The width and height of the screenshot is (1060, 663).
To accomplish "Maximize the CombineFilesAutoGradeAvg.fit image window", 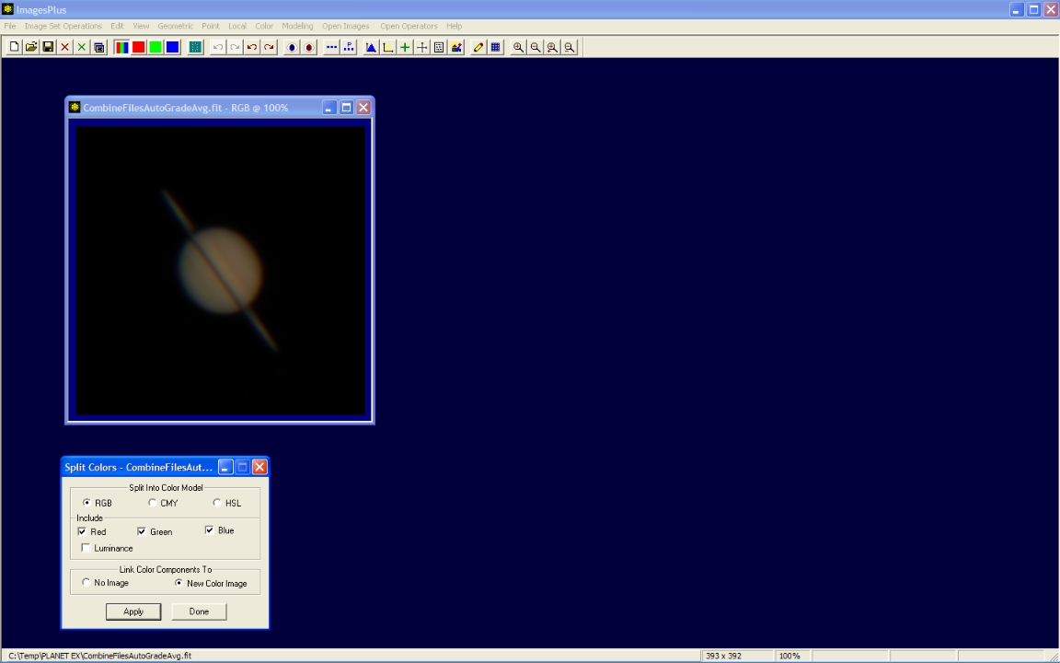I will coord(346,108).
